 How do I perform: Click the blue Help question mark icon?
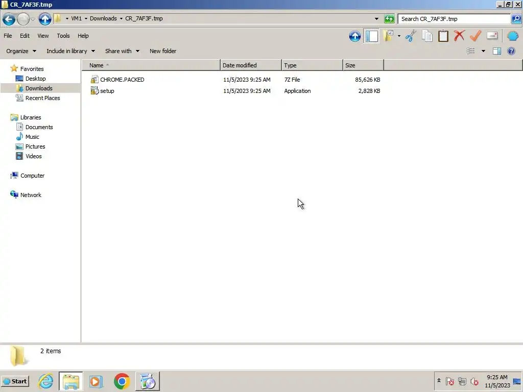pos(511,51)
